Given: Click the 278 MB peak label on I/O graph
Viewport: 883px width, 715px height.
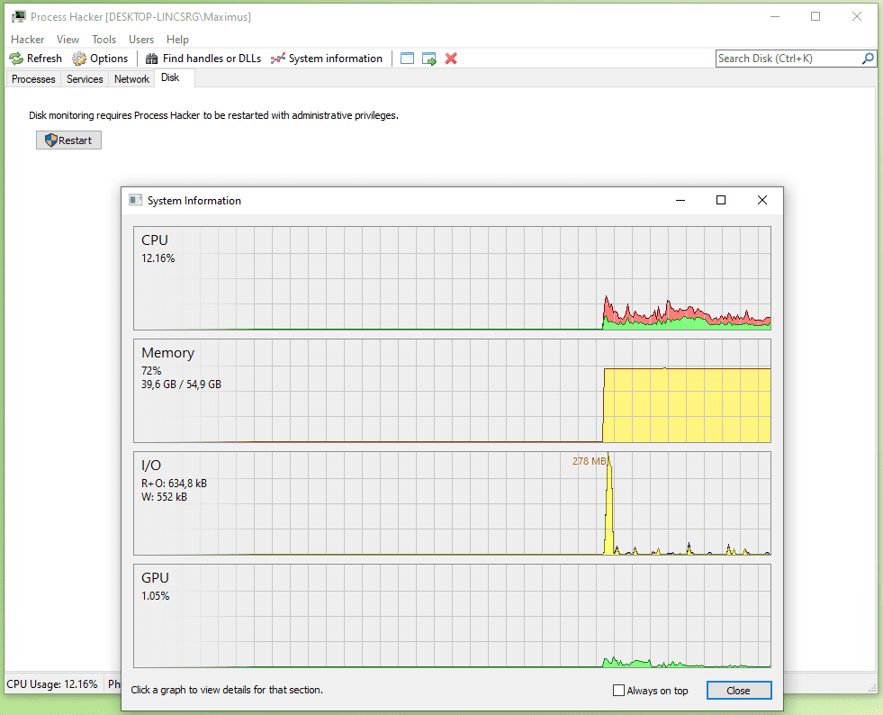Looking at the screenshot, I should (590, 461).
